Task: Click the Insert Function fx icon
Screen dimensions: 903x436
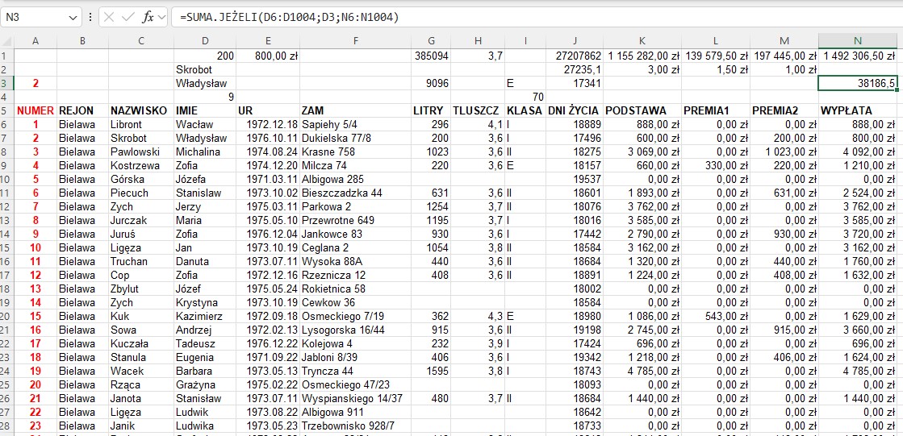Action: coord(148,17)
